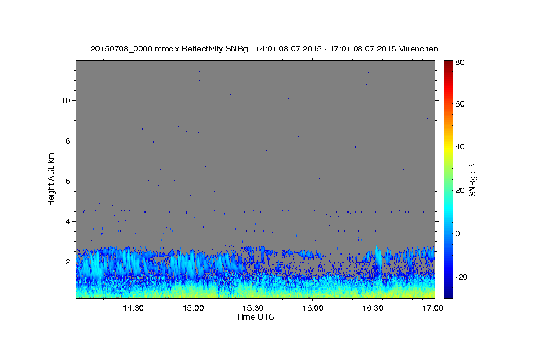Image resolution: width=538 pixels, height=358 pixels.
Task: Click the colorbar value 60
Action: [x=460, y=104]
